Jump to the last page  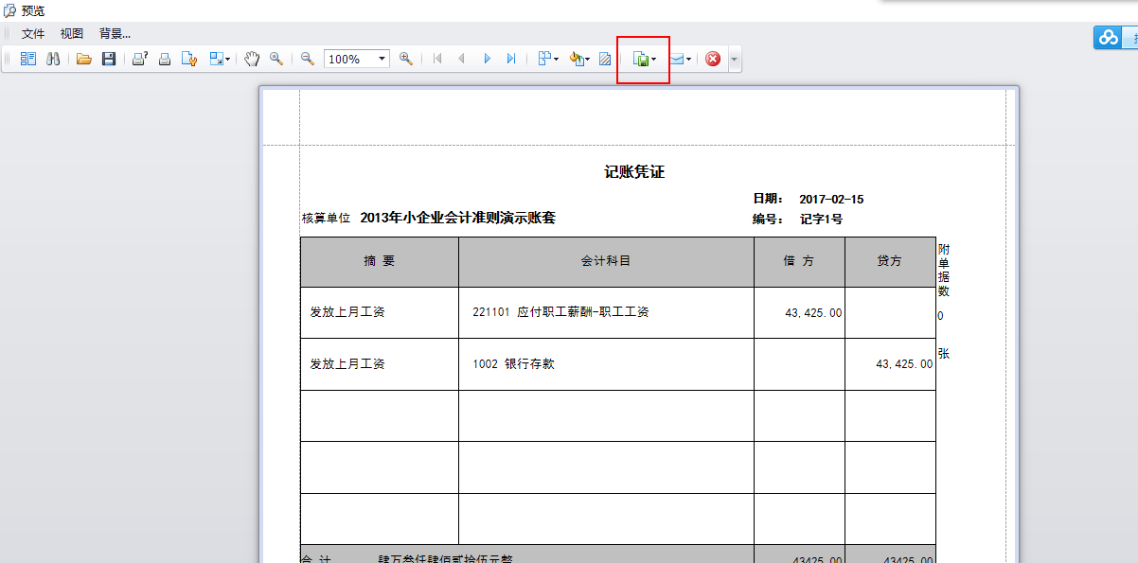[511, 59]
